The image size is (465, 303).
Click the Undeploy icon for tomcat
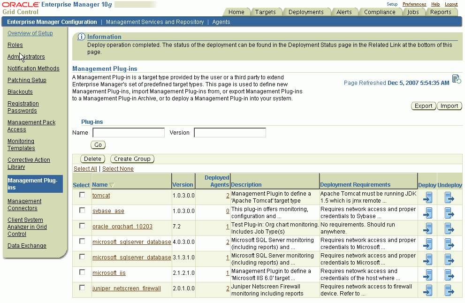pyautogui.click(x=450, y=197)
